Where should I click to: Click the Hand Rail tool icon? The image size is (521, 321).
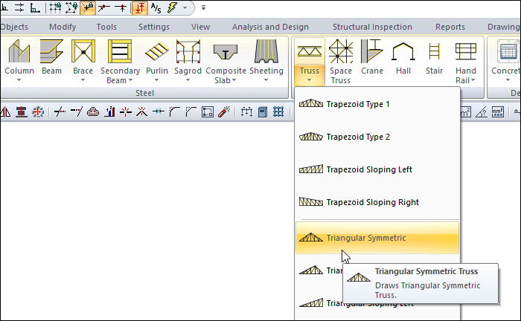tap(465, 51)
